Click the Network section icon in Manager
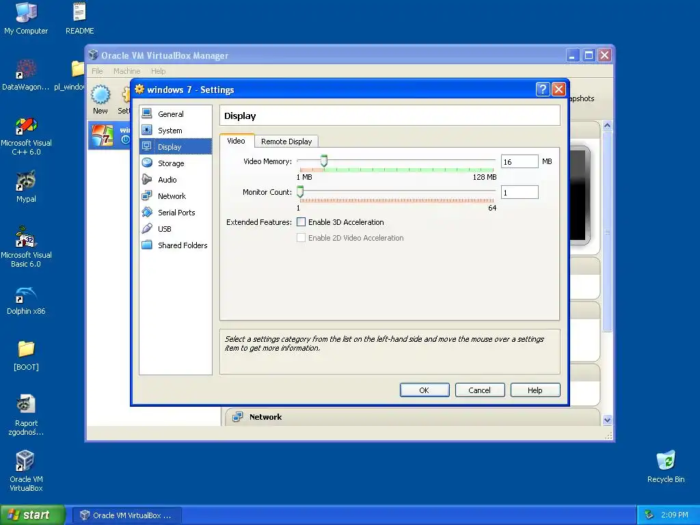 (237, 416)
